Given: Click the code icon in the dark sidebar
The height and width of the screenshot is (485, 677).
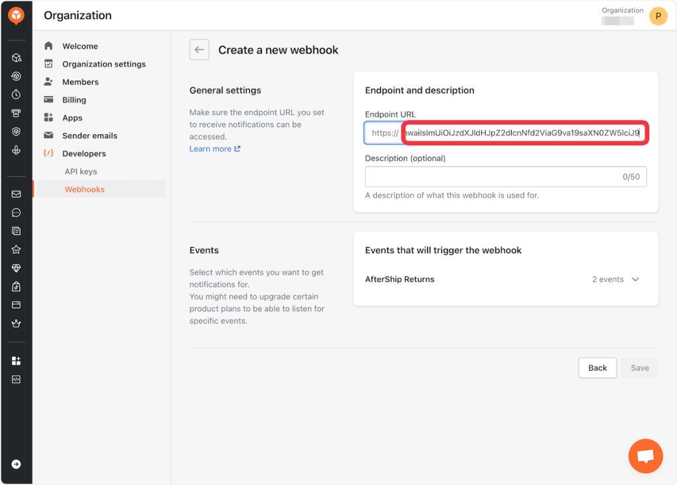Looking at the screenshot, I should coord(17,379).
